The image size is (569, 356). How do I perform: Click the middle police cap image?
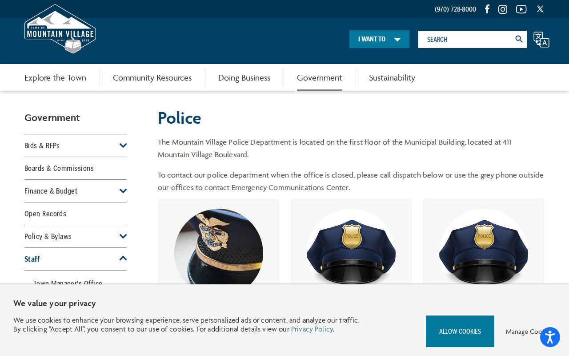point(351,247)
